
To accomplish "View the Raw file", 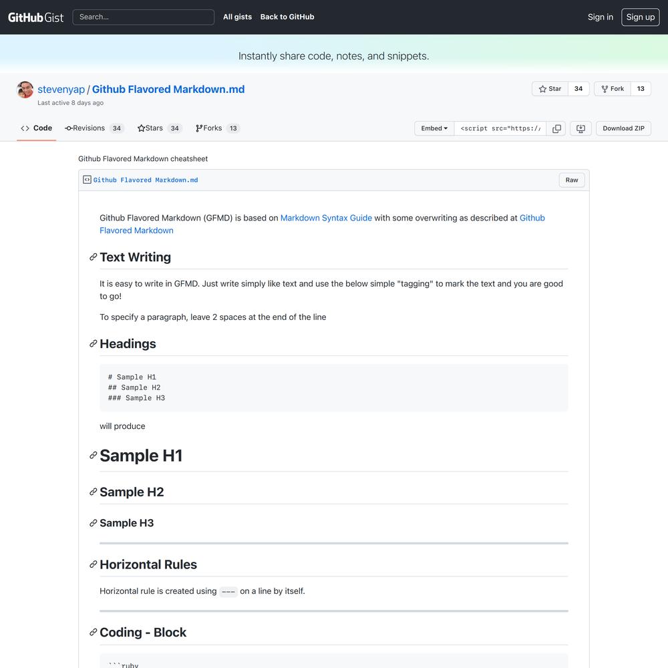I will coord(572,180).
